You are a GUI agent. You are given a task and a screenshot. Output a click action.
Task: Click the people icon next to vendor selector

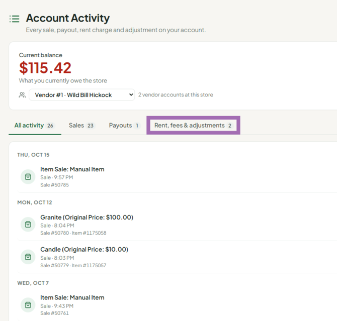[x=22, y=95]
